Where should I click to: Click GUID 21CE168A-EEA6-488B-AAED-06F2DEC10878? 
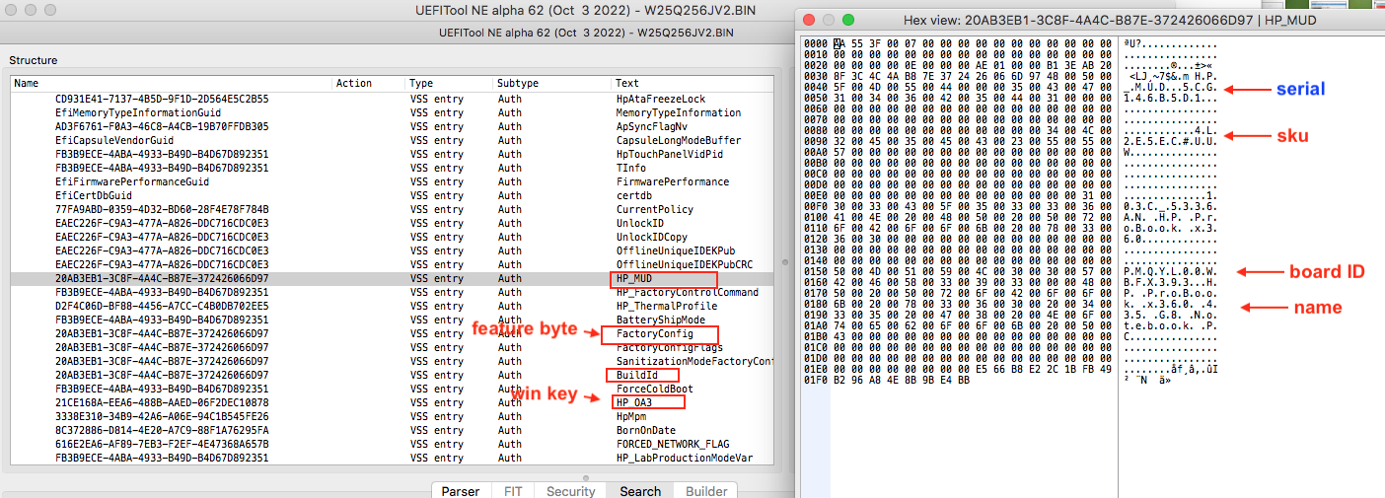[162, 402]
